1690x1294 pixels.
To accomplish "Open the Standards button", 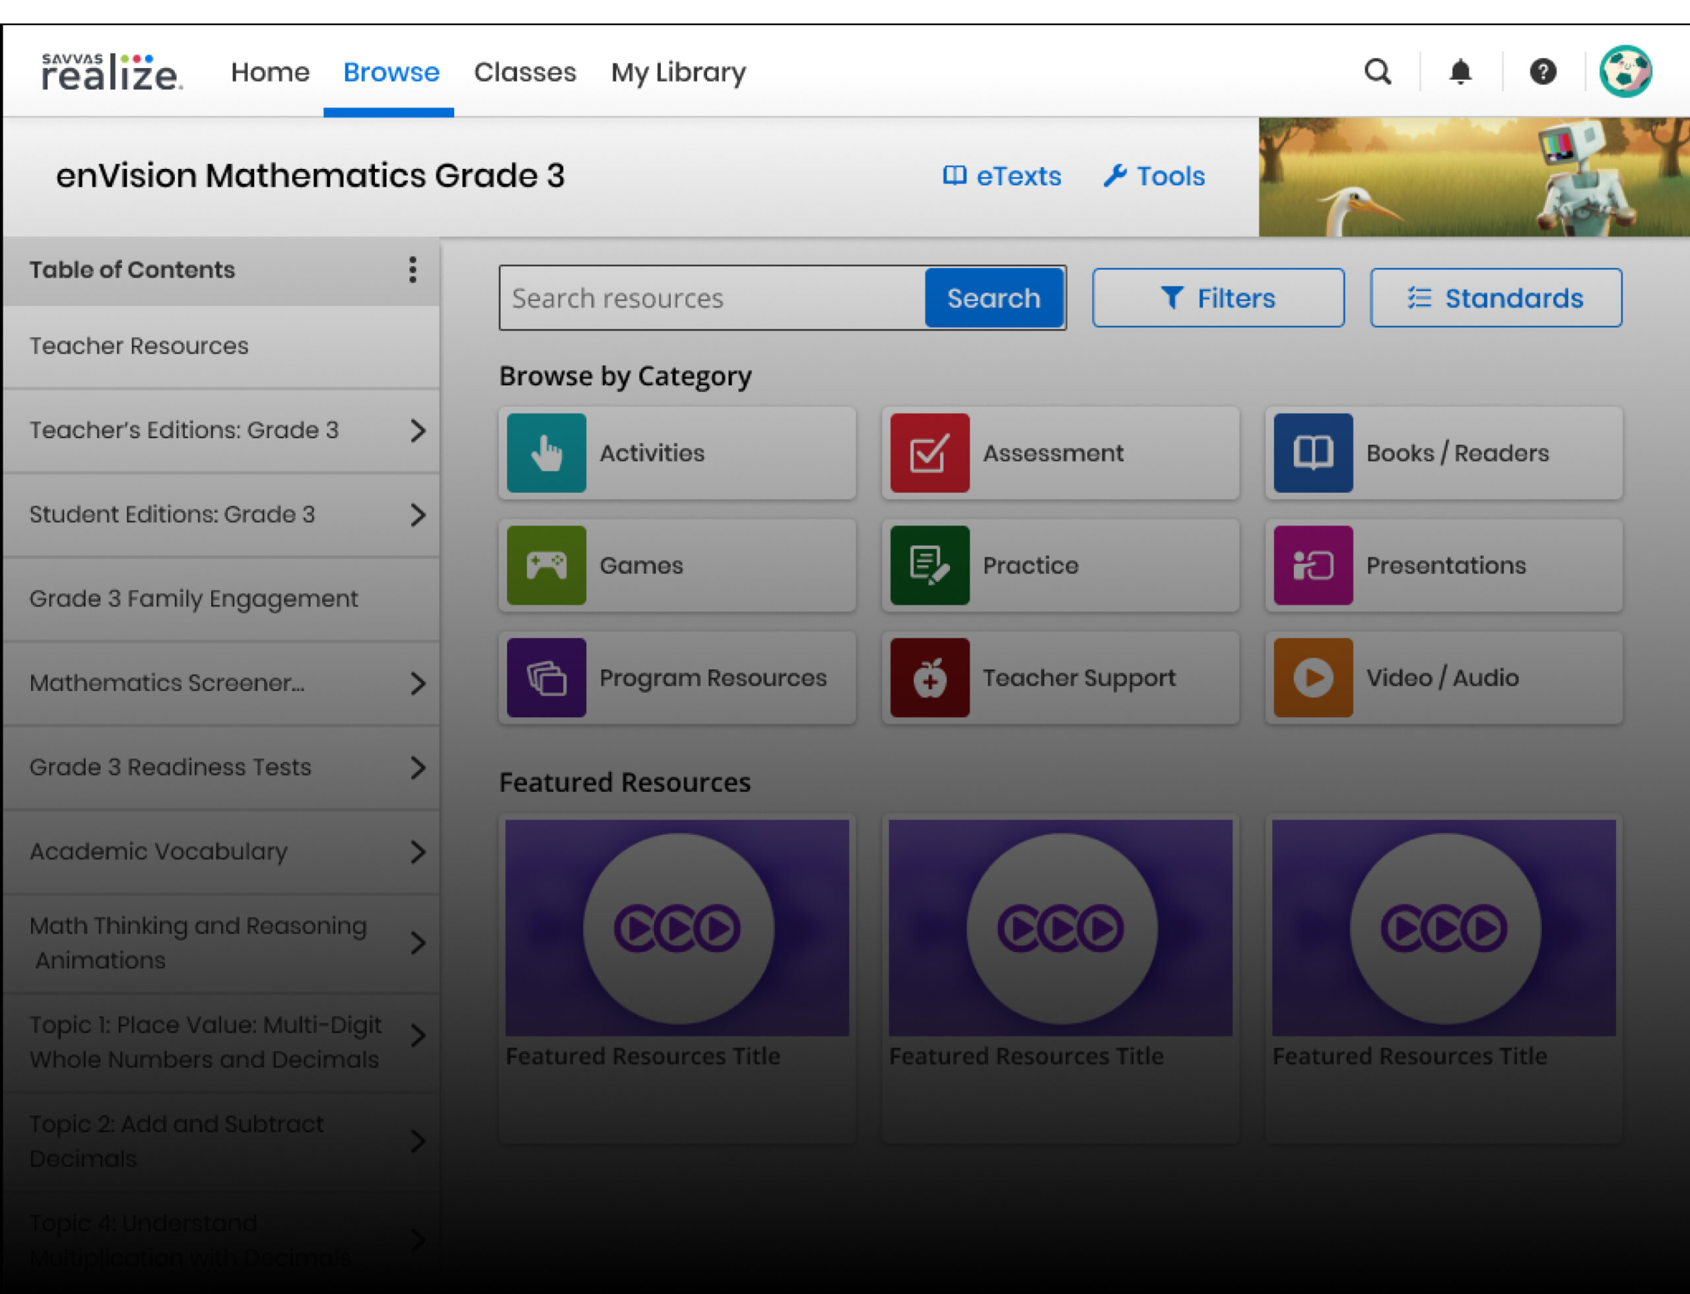I will 1495,298.
